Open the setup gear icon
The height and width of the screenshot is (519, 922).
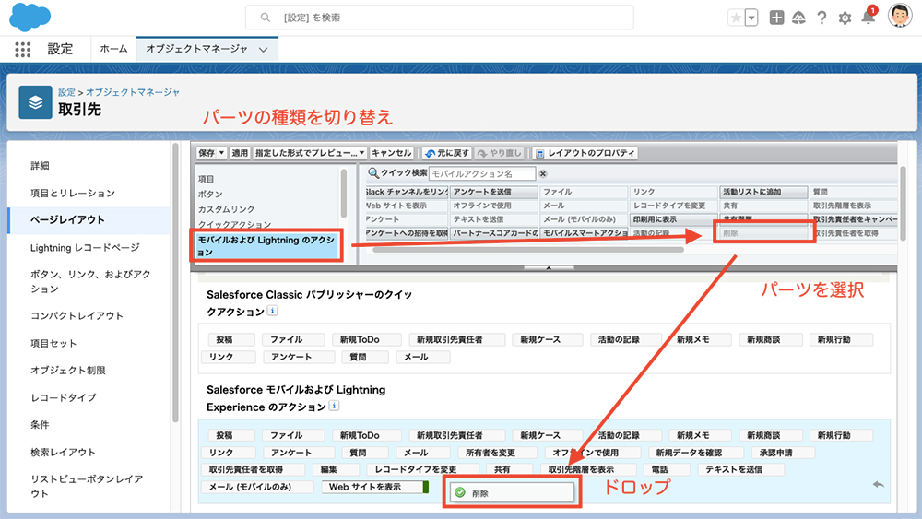point(845,18)
